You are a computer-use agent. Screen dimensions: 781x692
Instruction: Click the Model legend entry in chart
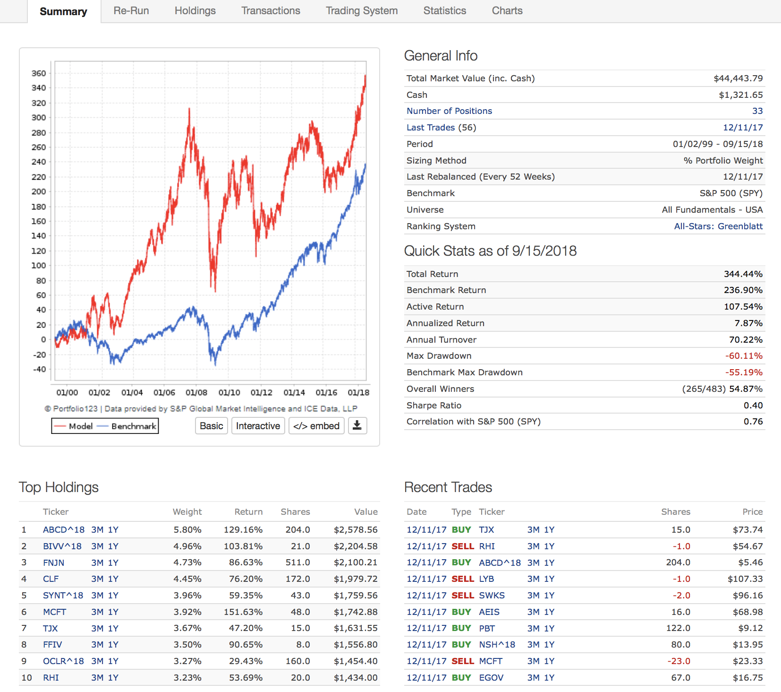point(74,426)
